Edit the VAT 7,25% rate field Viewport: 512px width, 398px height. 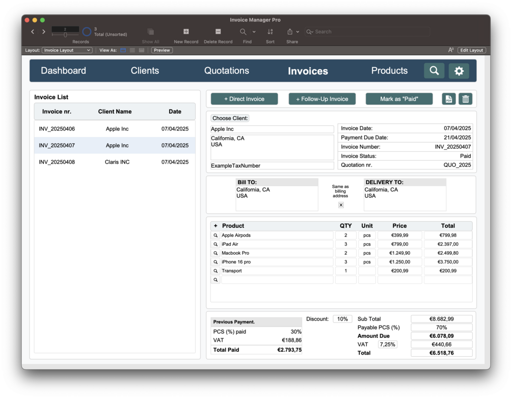coord(387,344)
